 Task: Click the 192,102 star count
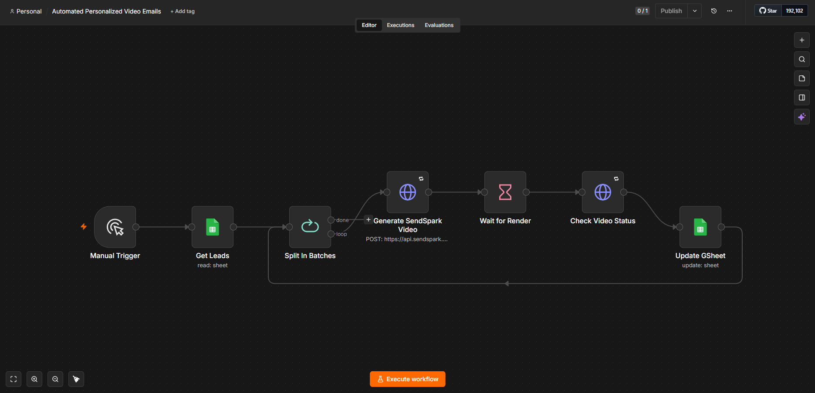click(795, 11)
